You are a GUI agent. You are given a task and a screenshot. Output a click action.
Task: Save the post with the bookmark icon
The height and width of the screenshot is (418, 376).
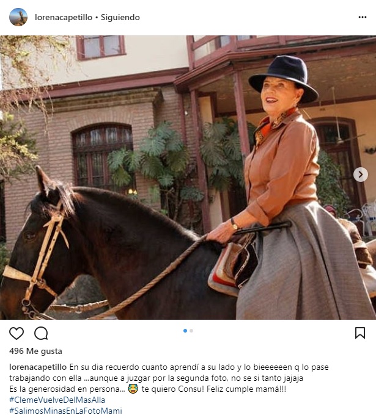click(360, 333)
